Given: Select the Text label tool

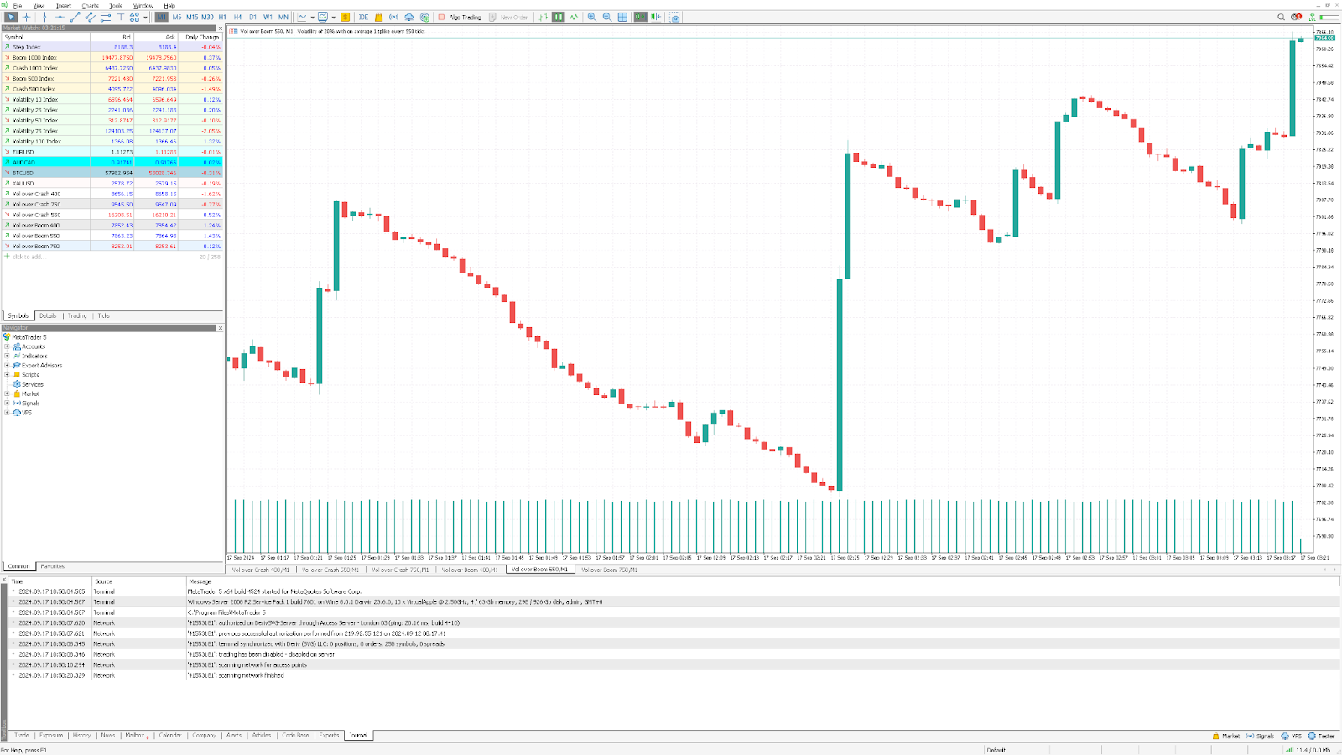Looking at the screenshot, I should click(x=121, y=17).
